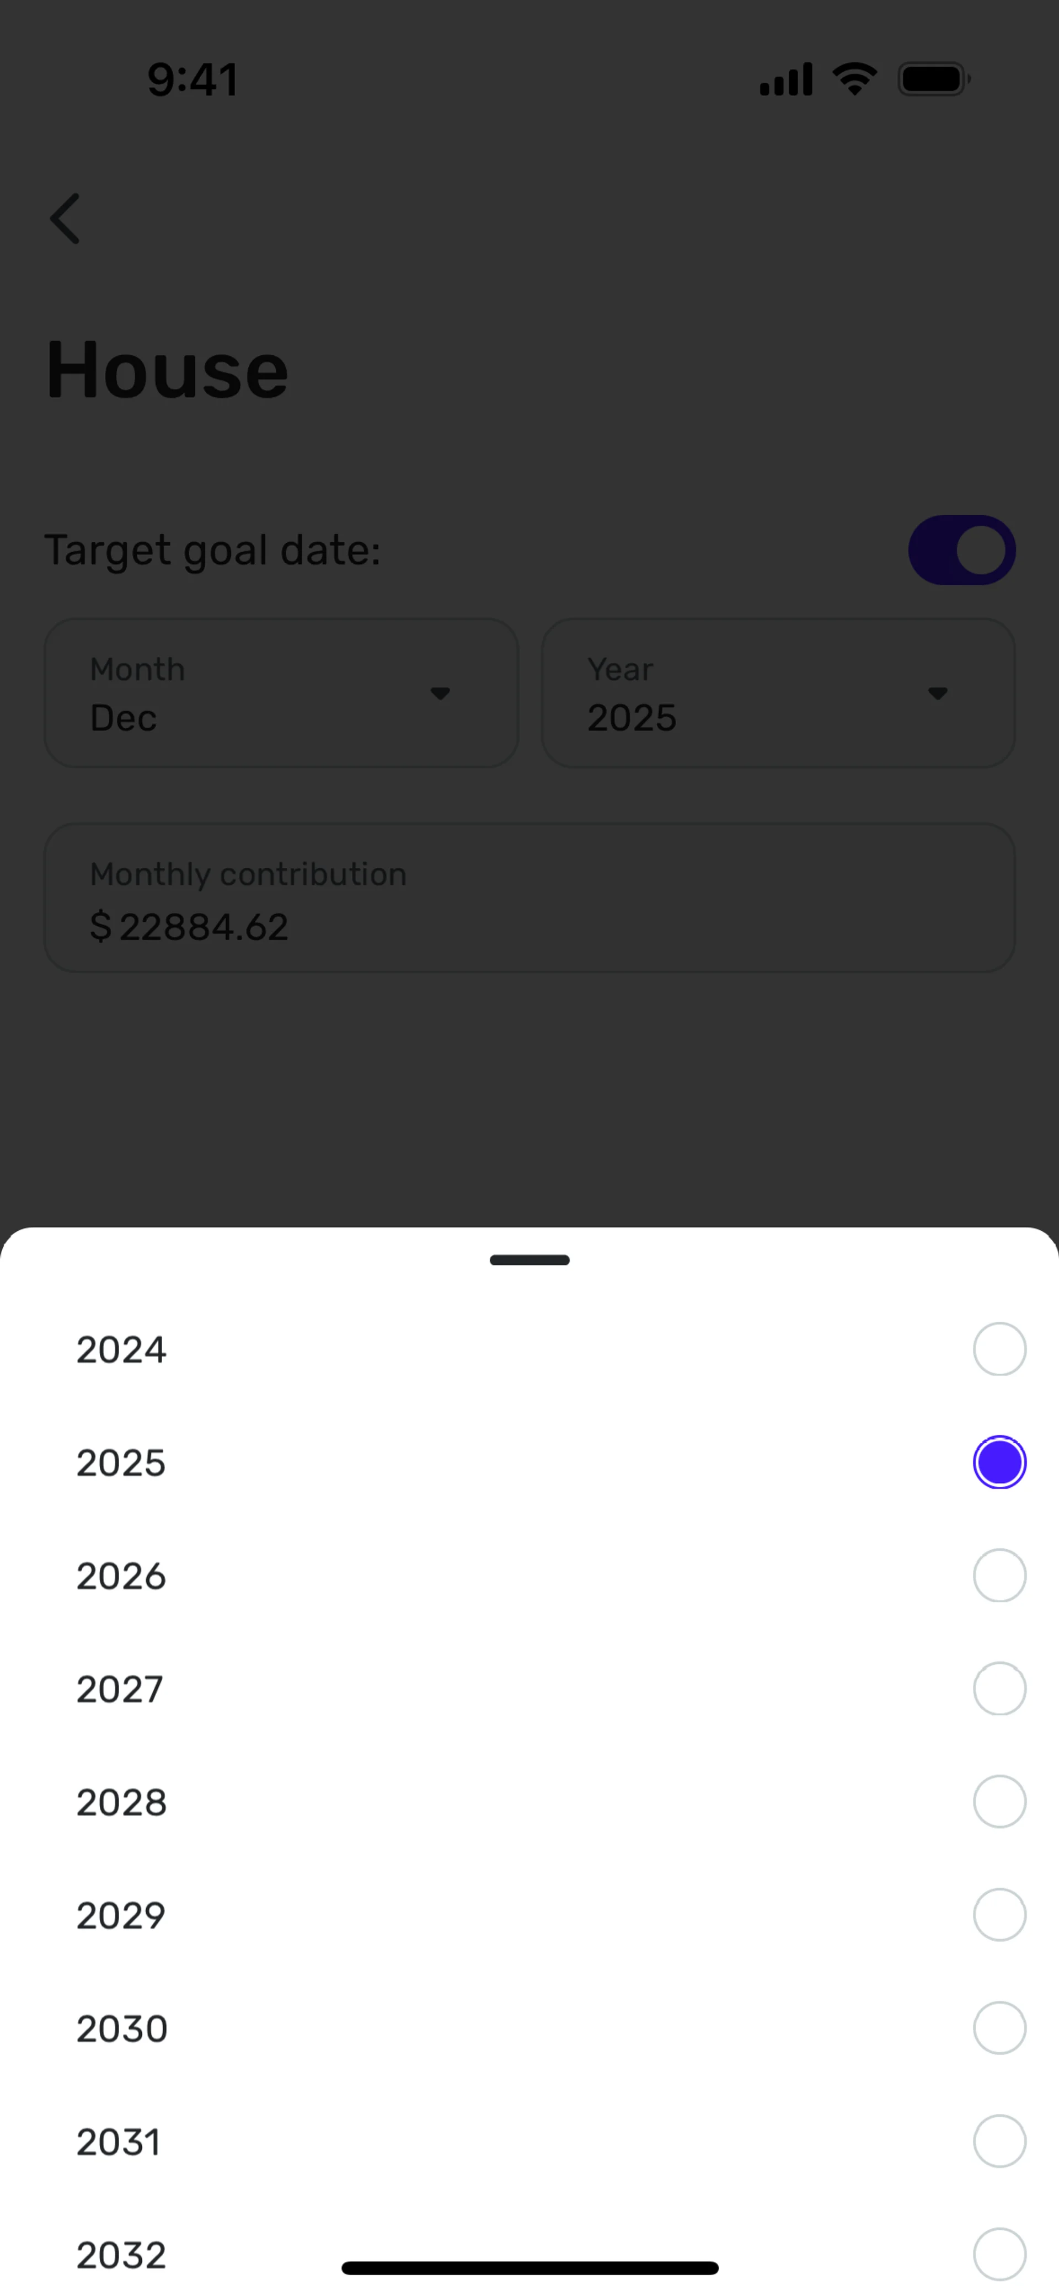Edit the Monthly contribution amount field
Viewport: 1059px width, 2296px height.
point(529,898)
